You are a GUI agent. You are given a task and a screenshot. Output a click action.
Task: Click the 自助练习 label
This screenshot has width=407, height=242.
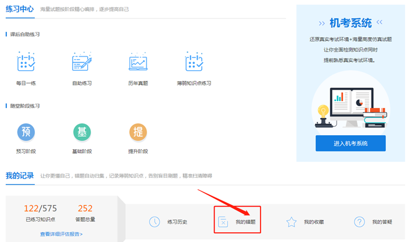(x=82, y=83)
